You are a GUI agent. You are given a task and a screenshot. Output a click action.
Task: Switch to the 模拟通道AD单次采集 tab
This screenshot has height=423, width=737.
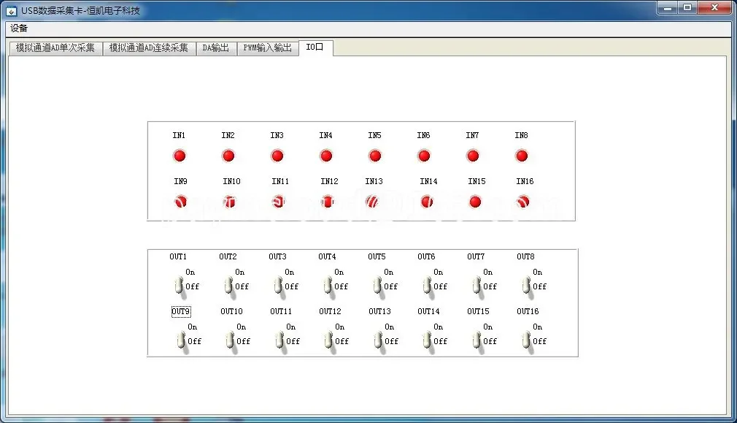55,48
